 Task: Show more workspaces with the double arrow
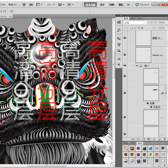[128, 4]
